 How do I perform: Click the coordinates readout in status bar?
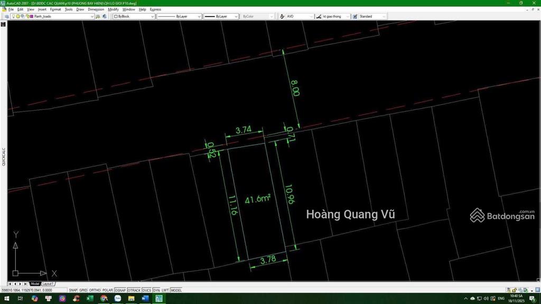click(34, 290)
